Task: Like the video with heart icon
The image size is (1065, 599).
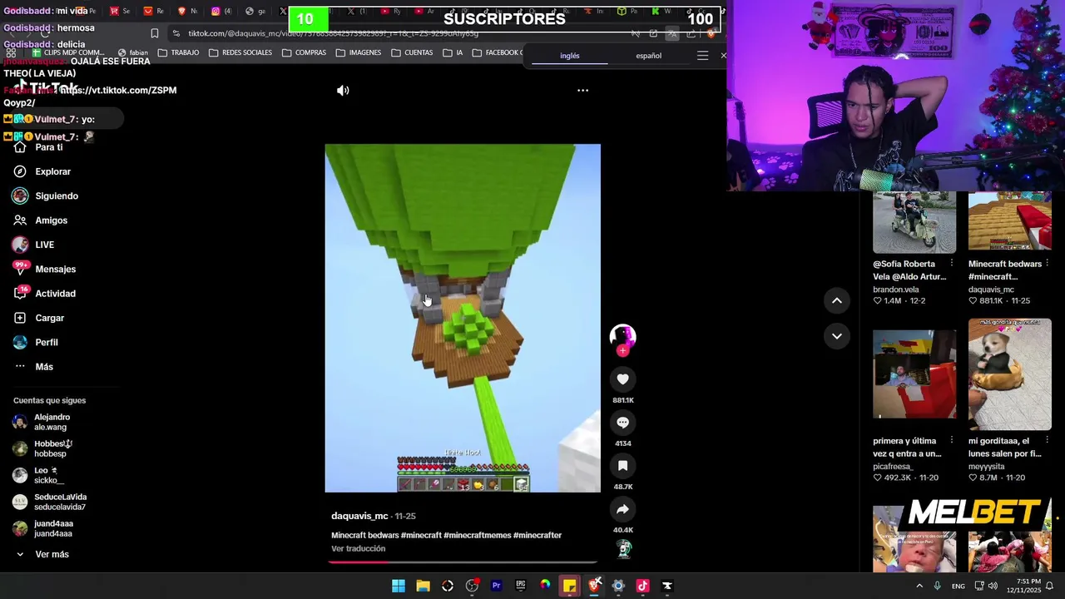Action: click(622, 379)
